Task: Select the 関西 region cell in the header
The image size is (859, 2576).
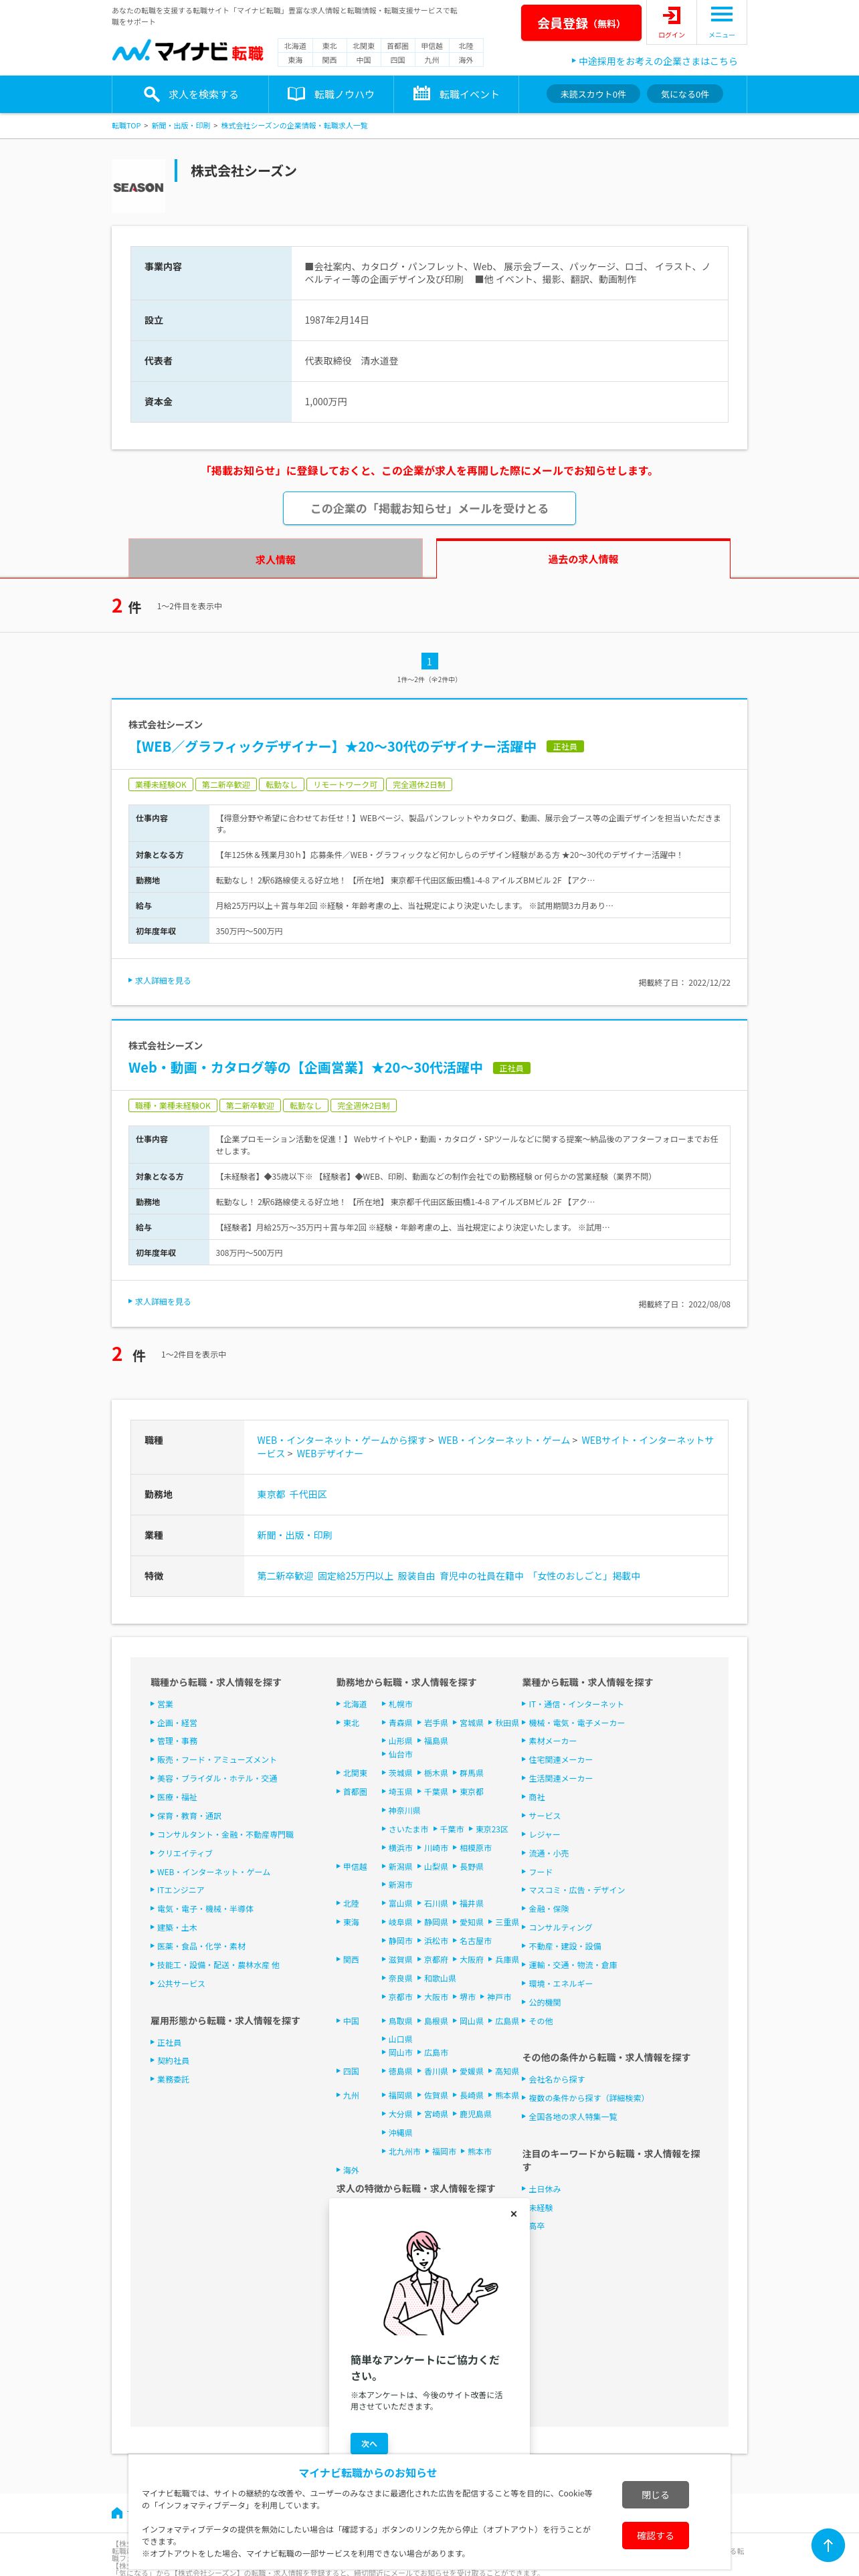Action: (x=329, y=60)
